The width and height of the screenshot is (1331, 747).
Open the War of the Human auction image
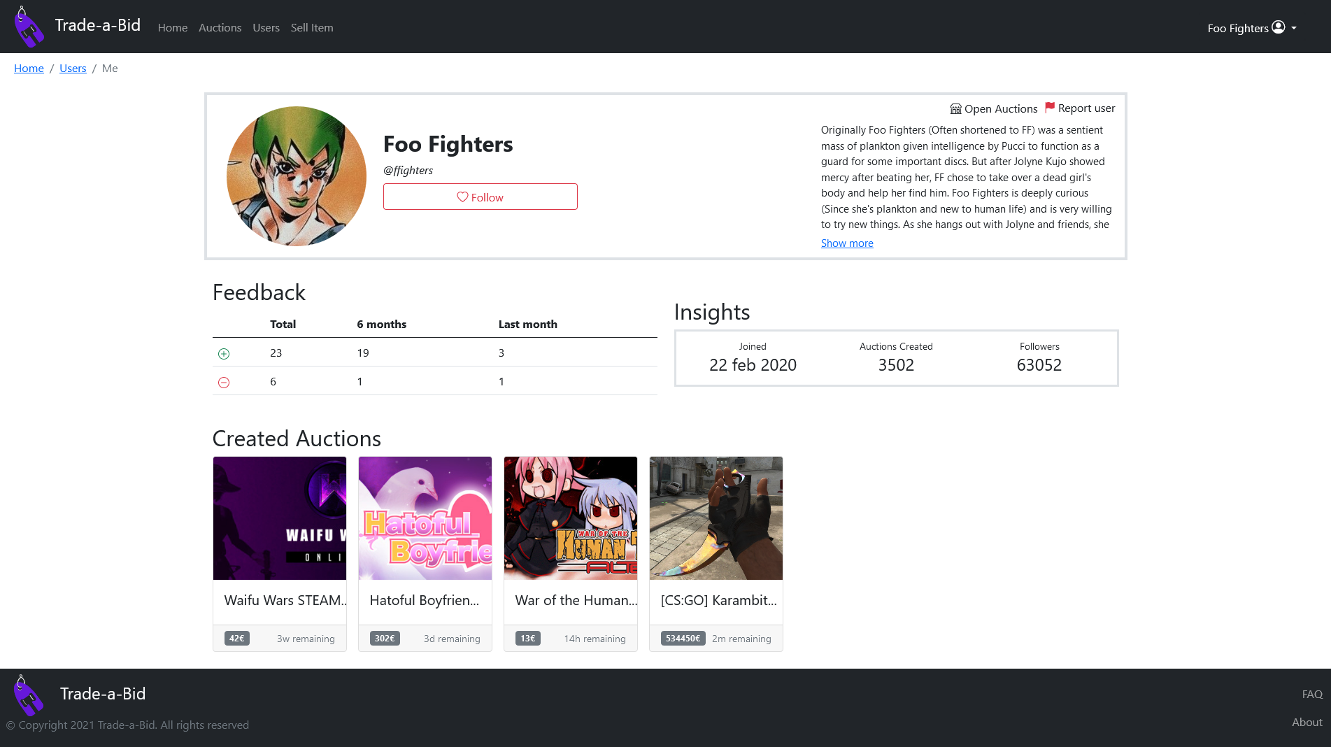pos(571,518)
